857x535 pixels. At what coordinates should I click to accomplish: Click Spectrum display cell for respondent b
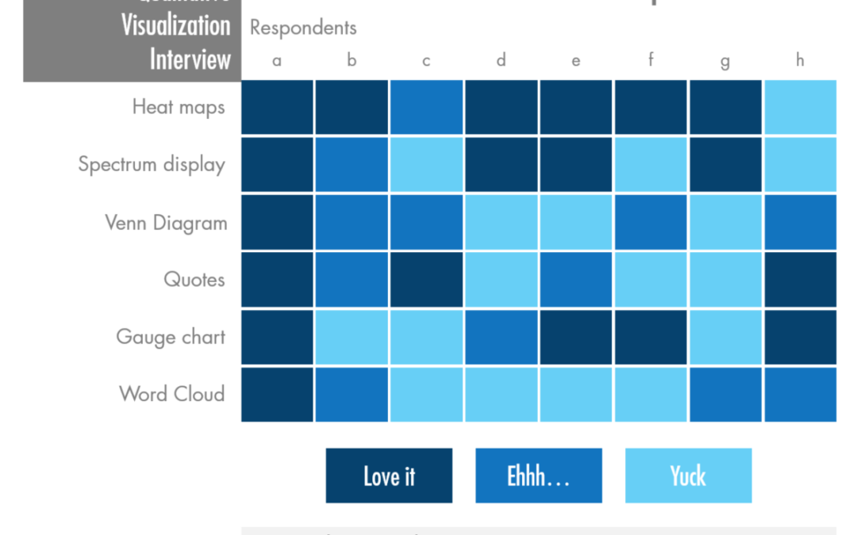[352, 164]
